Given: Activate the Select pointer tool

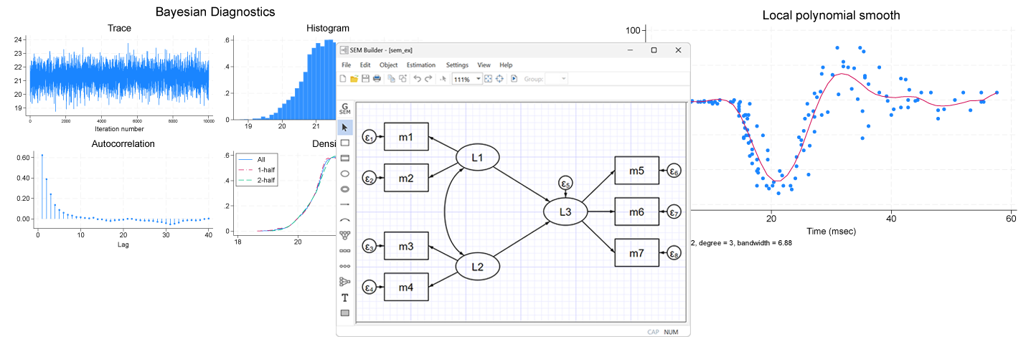Looking at the screenshot, I should 345,128.
